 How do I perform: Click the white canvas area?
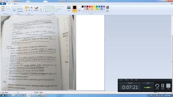(x=90, y=53)
